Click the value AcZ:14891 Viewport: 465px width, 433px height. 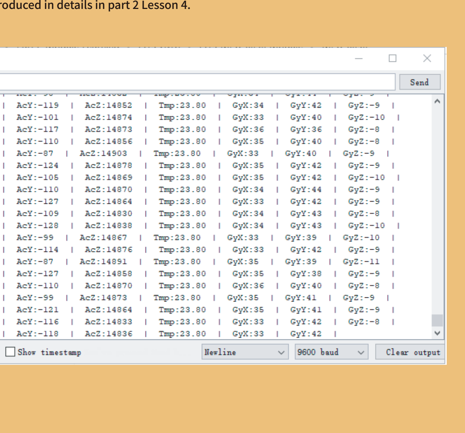[103, 262]
